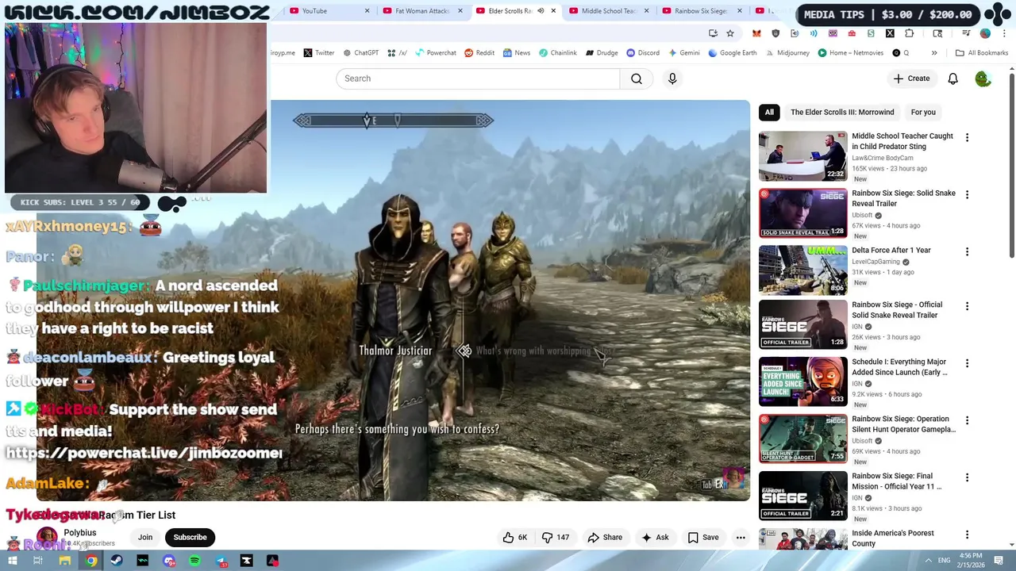Show hidden system tray icons
1016x571 pixels.
(x=928, y=561)
